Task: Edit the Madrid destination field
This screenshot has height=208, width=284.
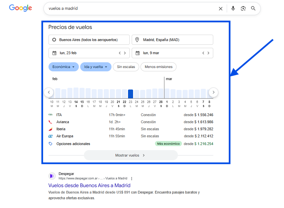Action: 172,40
